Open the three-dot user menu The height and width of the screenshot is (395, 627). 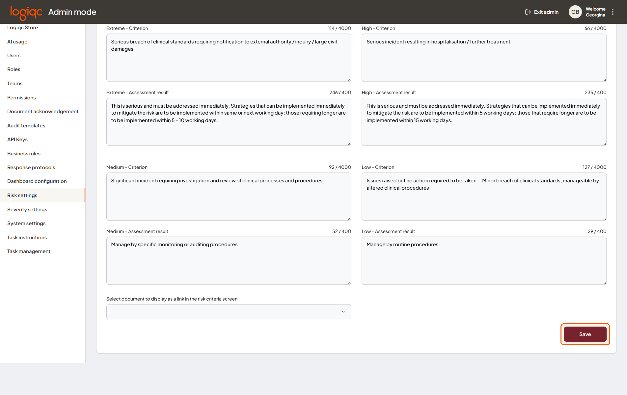click(613, 12)
